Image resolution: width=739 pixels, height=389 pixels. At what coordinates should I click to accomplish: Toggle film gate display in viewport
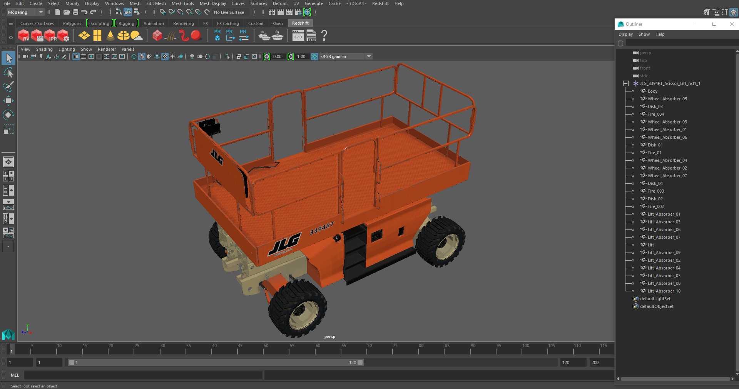click(84, 57)
